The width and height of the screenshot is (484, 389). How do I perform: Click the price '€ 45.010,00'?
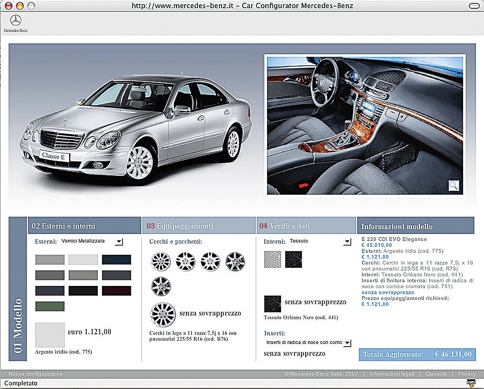pyautogui.click(x=377, y=245)
